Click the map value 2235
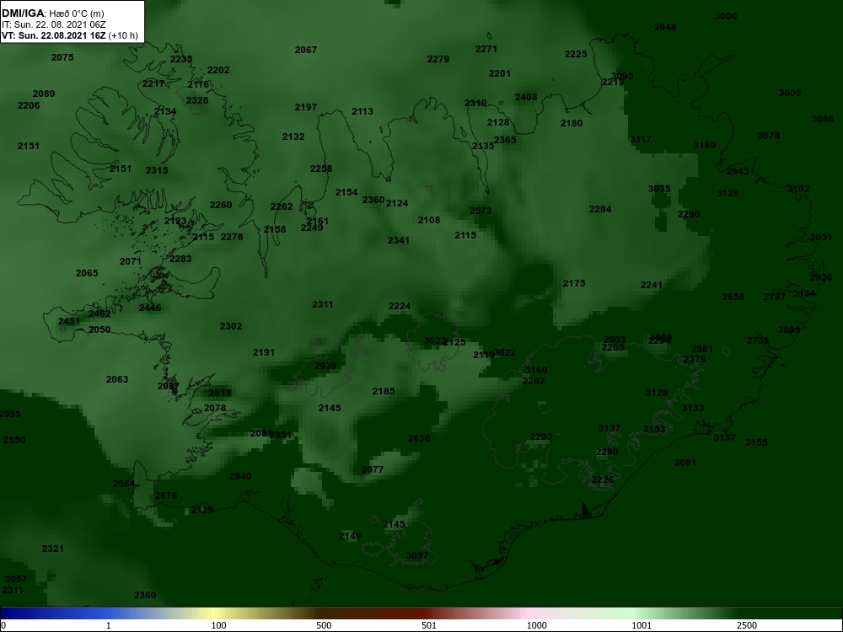The image size is (843, 632). [x=181, y=59]
